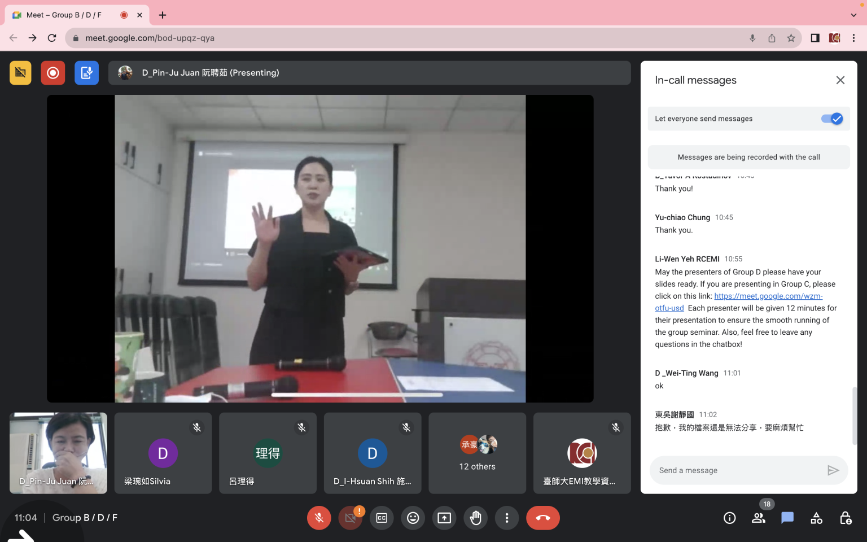
Task: Select the 呂理得 participant tile
Action: pyautogui.click(x=268, y=453)
